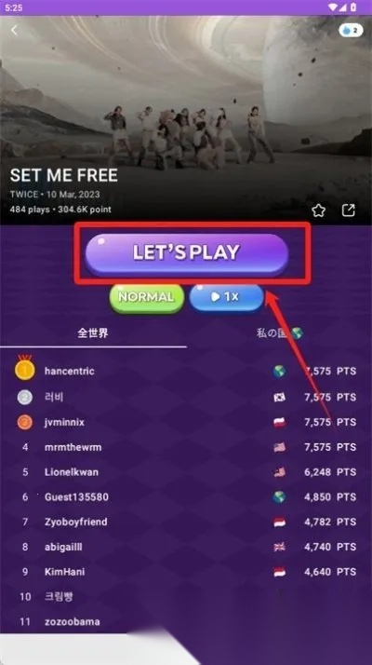Viewport: 372px width, 665px height.
Task: Click the bronze third-place medal icon
Action: pyautogui.click(x=24, y=423)
